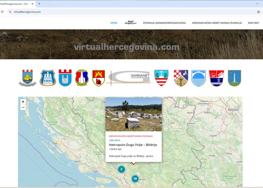This screenshot has height=188, width=263.
Task: Click the blue shield crest with the white cathedral
Action: click(48, 78)
